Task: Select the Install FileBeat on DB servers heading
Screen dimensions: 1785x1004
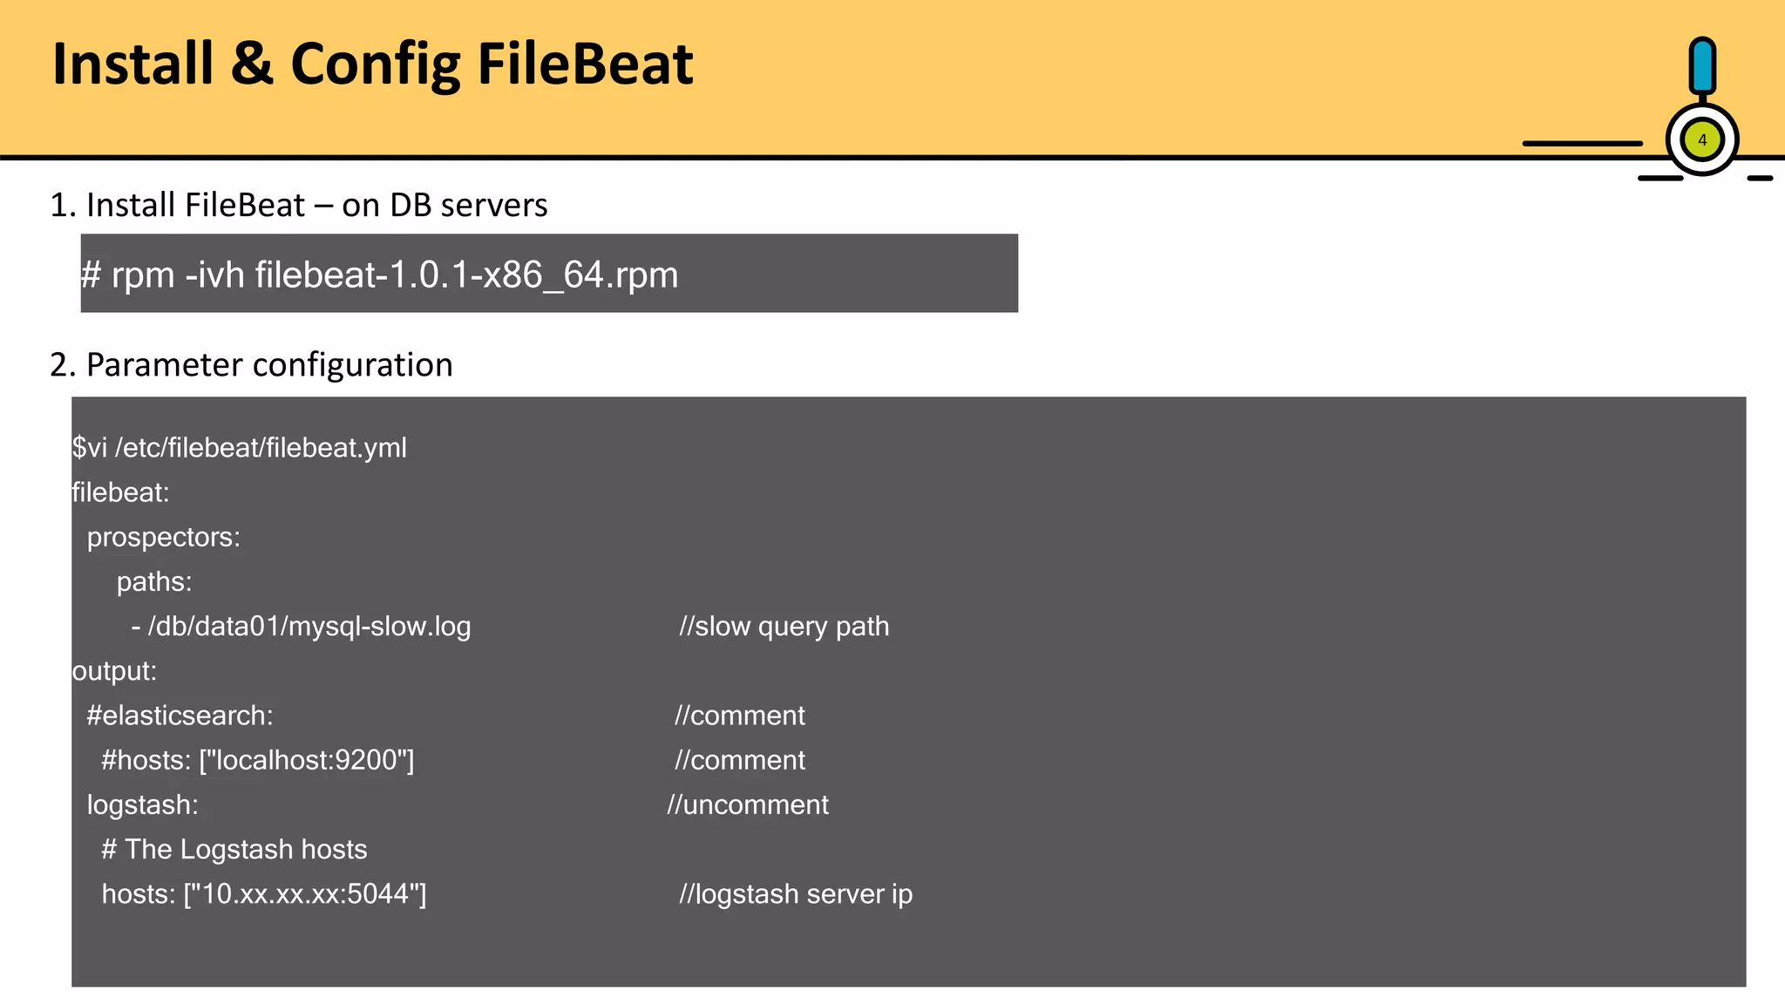Action: (299, 205)
